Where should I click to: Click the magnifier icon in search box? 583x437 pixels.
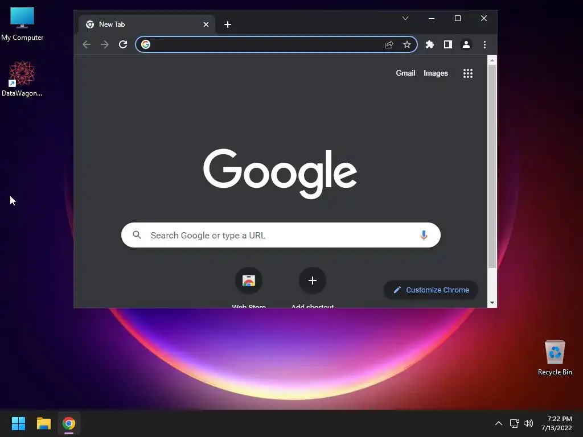pos(137,235)
